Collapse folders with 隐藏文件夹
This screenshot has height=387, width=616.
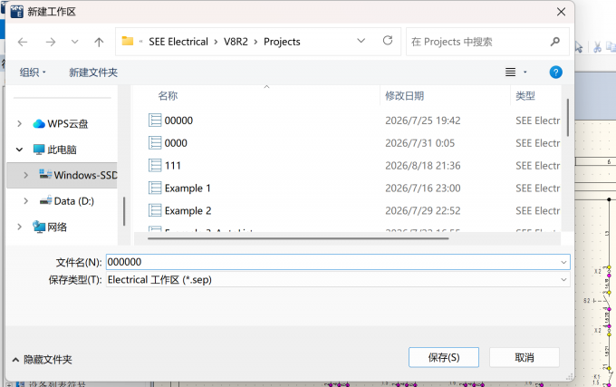(x=42, y=360)
